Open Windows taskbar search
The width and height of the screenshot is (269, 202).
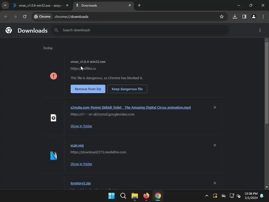coord(123,196)
